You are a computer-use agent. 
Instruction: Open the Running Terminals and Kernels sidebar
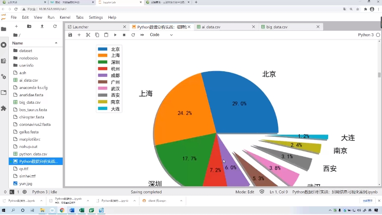click(4, 45)
